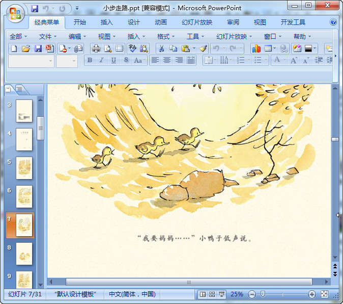Expand the 工具 menu dropdown

[195, 36]
